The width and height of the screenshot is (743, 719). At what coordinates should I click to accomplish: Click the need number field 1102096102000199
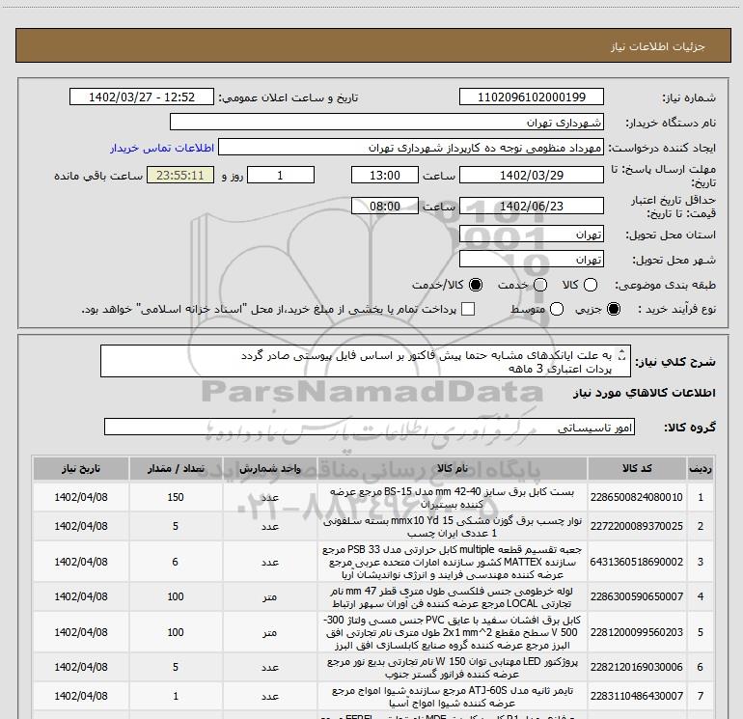coord(531,97)
